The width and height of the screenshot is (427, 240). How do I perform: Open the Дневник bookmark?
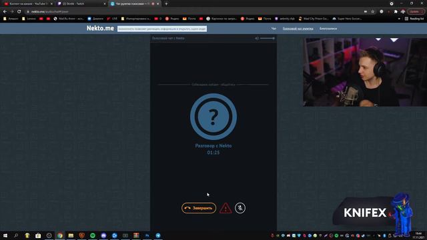[x=95, y=19]
